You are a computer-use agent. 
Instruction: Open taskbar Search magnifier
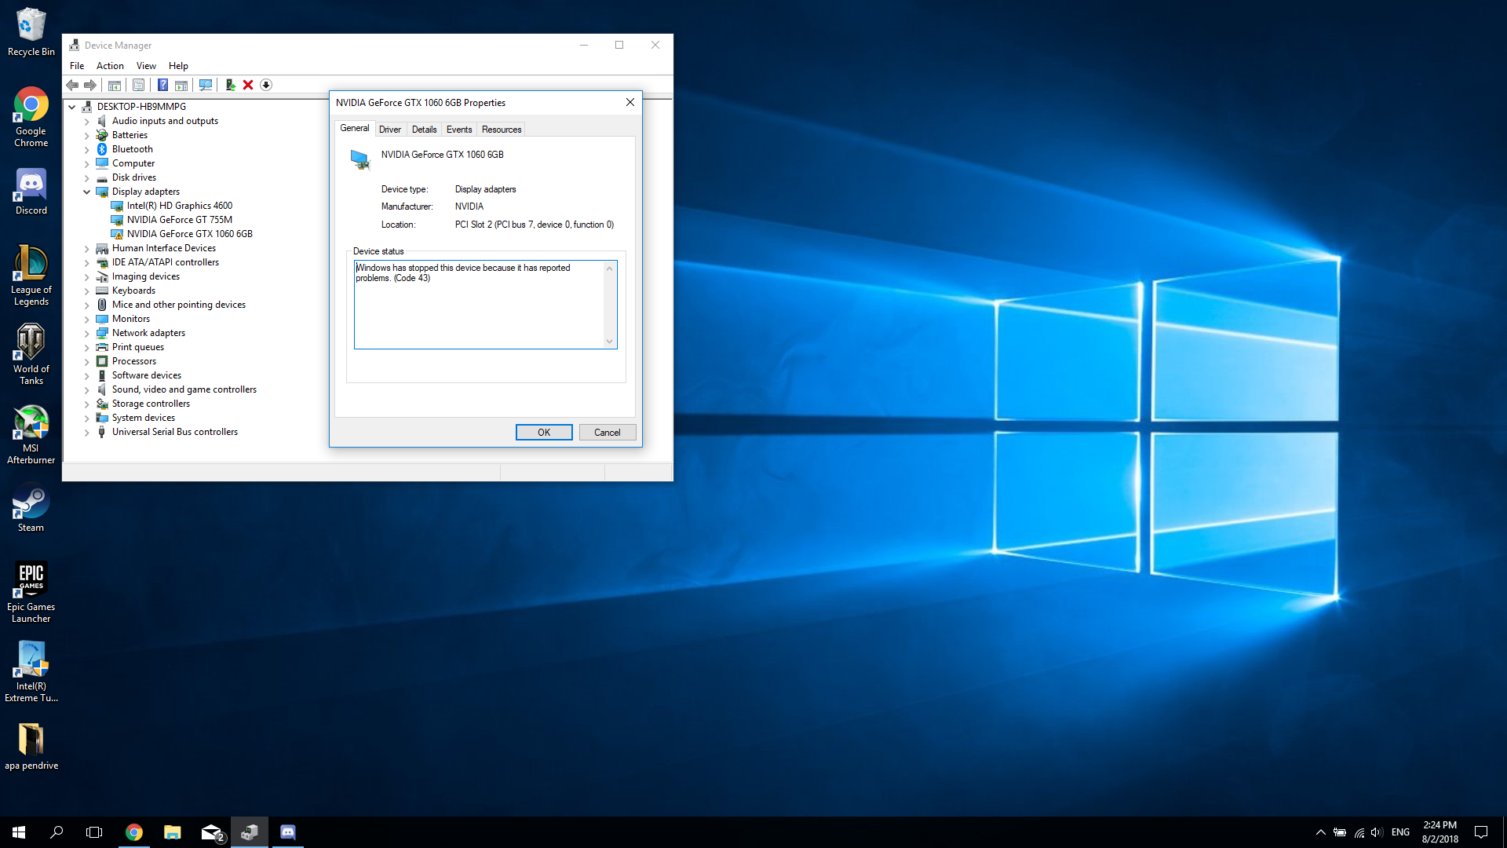(x=57, y=832)
